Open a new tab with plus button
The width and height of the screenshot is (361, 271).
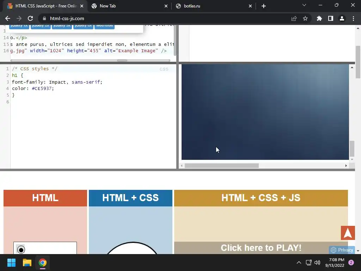pos(264,6)
